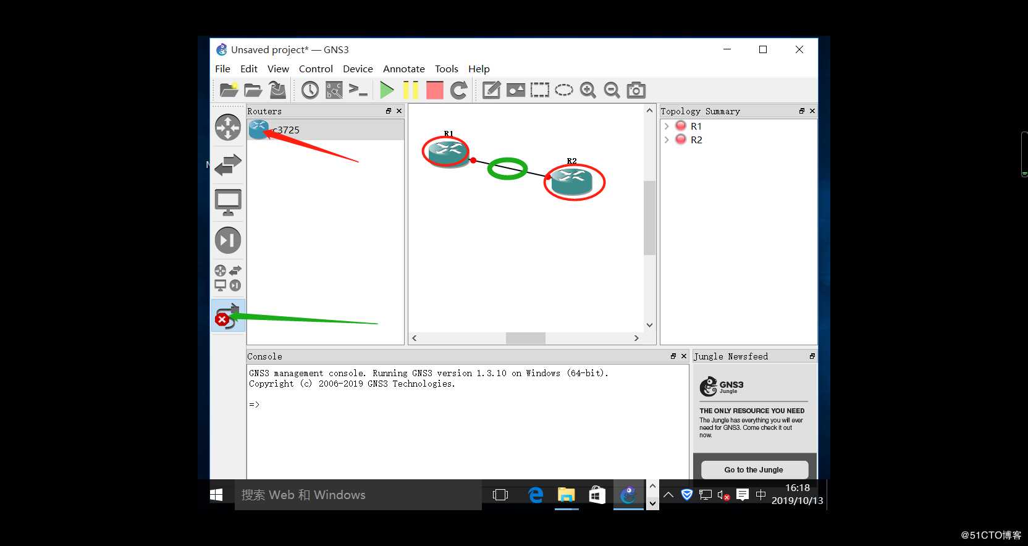Click the New blank project toolbar icon
This screenshot has width=1028, height=546.
[x=229, y=90]
